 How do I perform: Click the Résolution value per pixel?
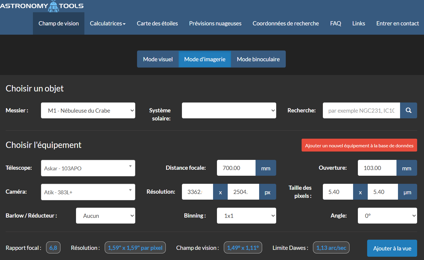[135, 248]
